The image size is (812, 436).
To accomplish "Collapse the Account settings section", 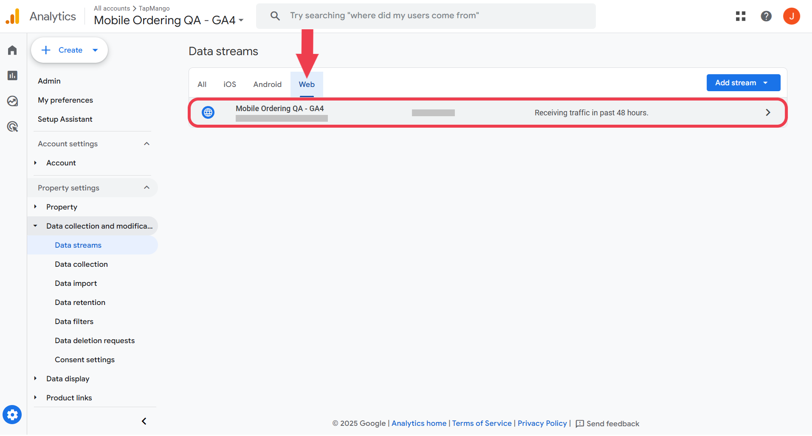I will tap(147, 144).
